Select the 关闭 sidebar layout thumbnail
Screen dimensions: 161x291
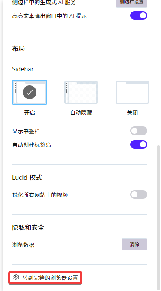132,92
